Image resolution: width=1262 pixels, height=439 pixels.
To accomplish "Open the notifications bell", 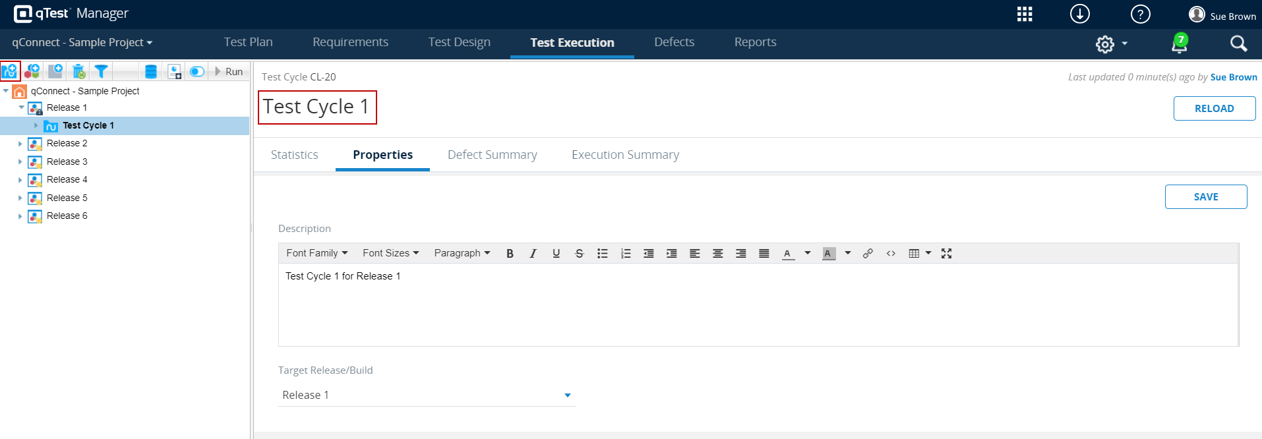I will [x=1179, y=44].
